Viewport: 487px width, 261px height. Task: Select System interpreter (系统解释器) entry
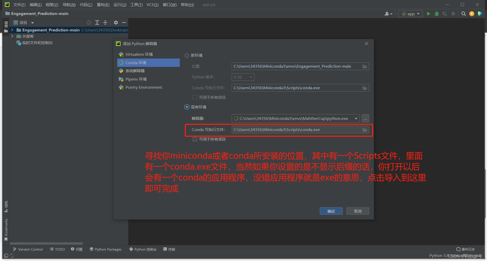148,71
